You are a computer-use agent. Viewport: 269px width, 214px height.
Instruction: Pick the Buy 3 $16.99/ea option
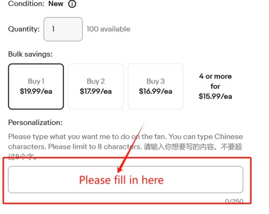[x=155, y=86]
